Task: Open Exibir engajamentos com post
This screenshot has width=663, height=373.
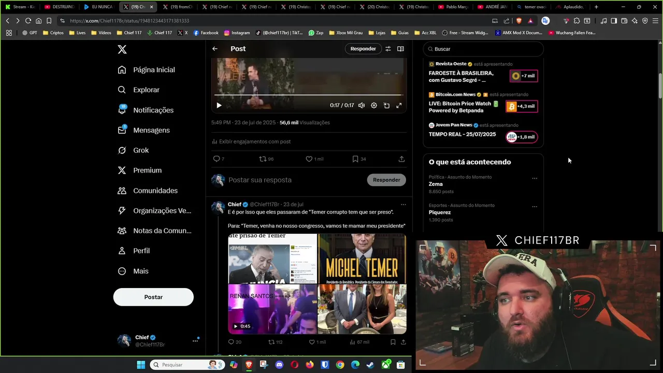Action: (x=251, y=141)
